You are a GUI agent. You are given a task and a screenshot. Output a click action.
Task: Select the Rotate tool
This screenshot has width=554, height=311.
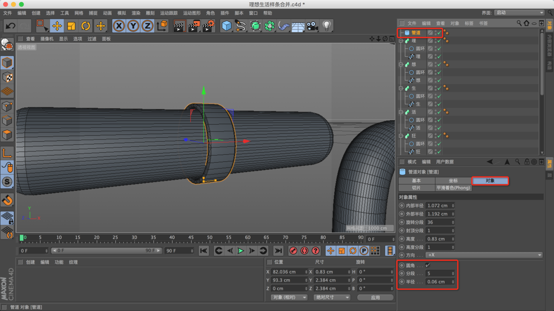click(x=86, y=26)
